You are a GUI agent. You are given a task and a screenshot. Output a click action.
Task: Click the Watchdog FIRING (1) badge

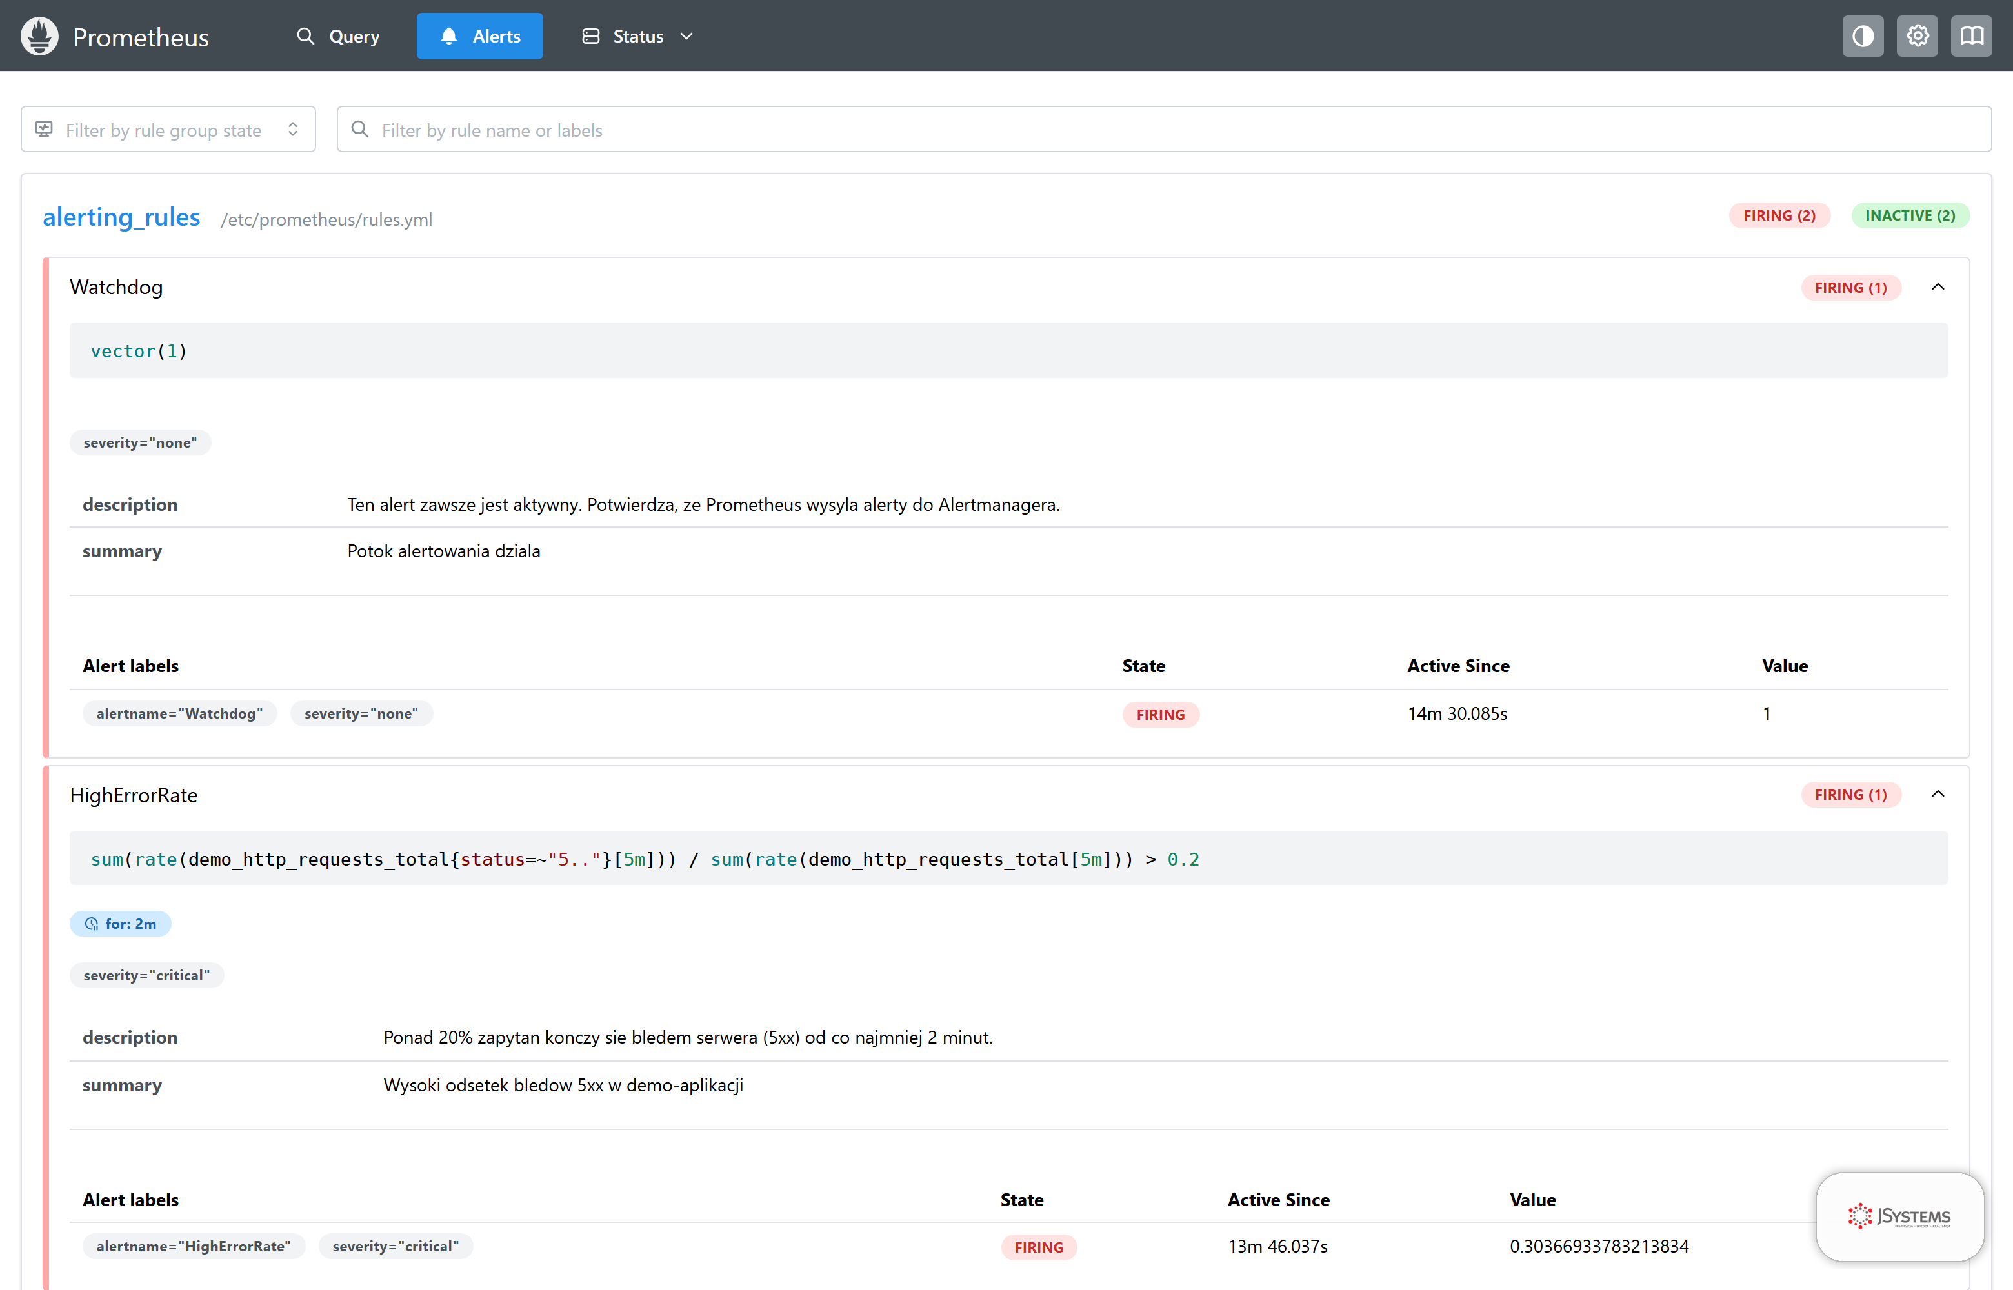[1850, 287]
